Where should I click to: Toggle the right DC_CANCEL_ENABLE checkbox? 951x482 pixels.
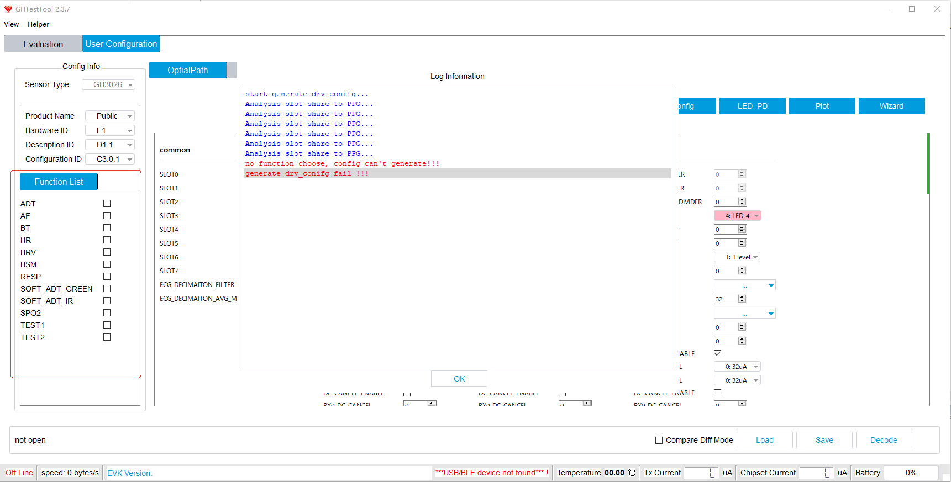pos(717,393)
